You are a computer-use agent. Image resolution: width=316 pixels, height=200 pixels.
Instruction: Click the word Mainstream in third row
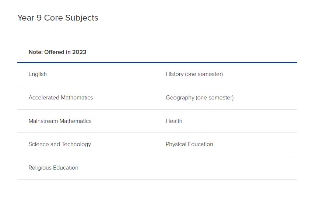[43, 121]
